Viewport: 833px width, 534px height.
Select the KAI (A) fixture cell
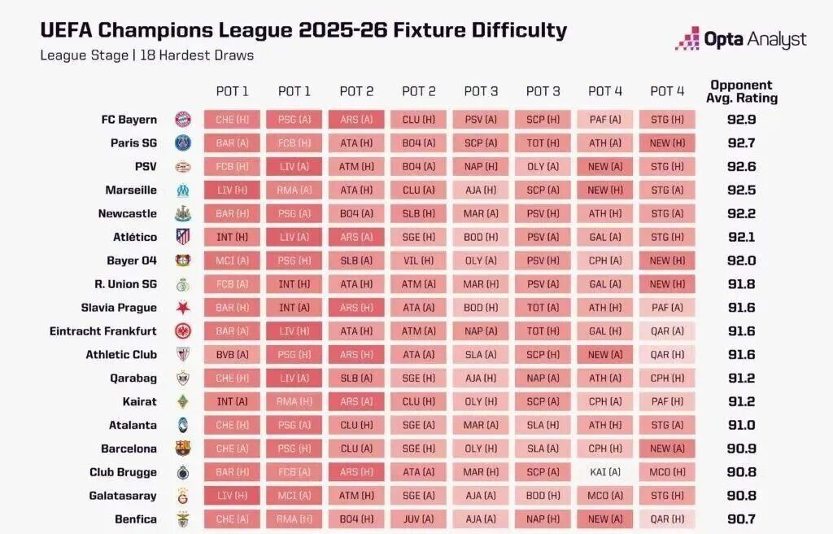coord(604,472)
